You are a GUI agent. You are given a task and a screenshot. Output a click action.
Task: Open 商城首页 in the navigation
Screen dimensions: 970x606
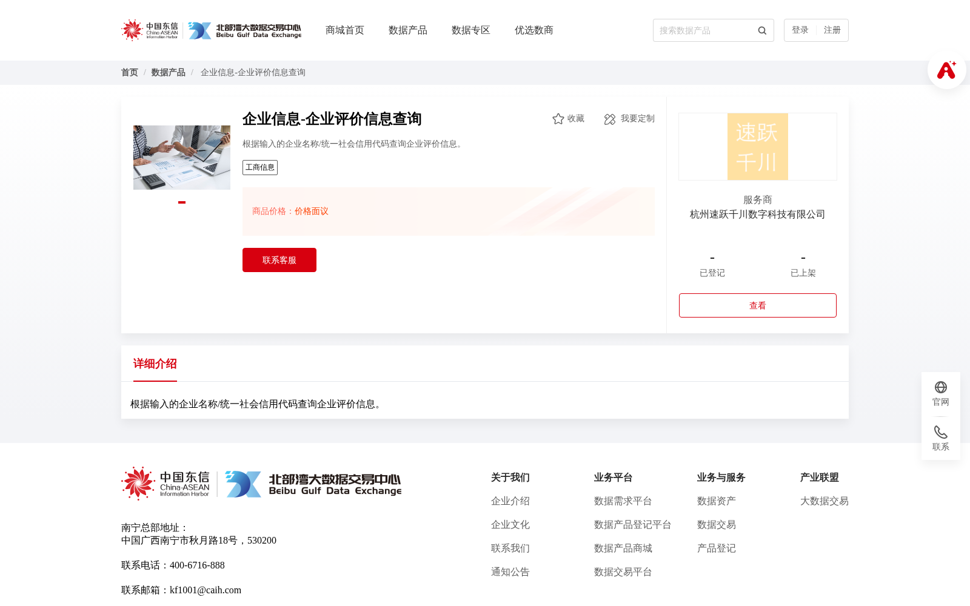tap(345, 30)
